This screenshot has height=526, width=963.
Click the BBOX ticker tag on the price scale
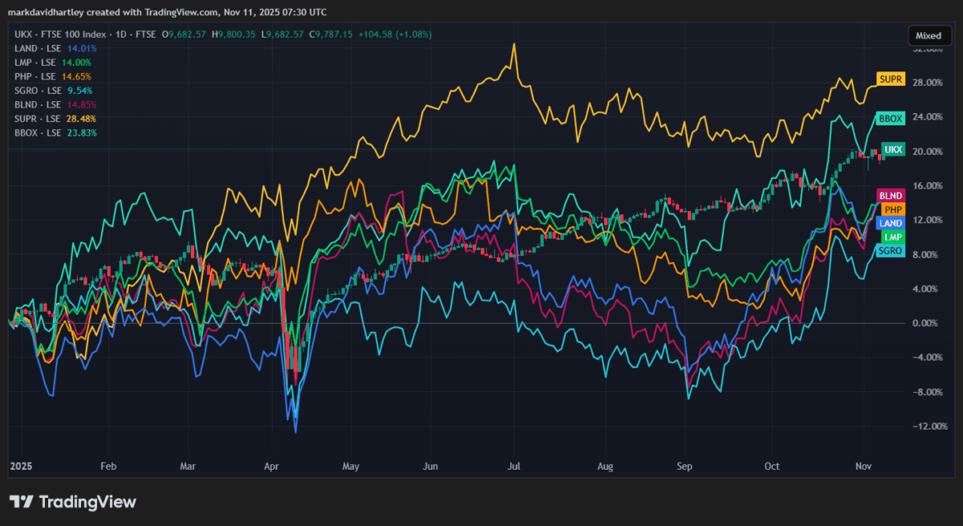891,117
